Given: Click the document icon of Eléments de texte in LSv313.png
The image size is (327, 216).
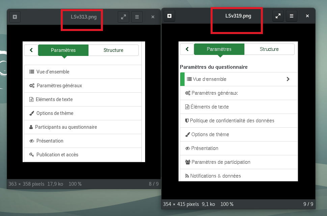Looking at the screenshot, I should pyautogui.click(x=31, y=99).
